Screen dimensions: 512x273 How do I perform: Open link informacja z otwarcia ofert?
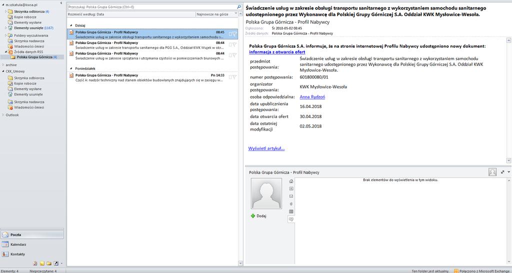tap(277, 52)
